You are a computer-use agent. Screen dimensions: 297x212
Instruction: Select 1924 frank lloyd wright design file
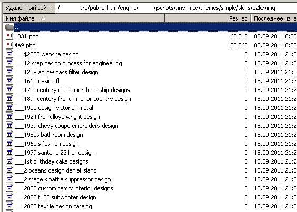[x=57, y=117]
